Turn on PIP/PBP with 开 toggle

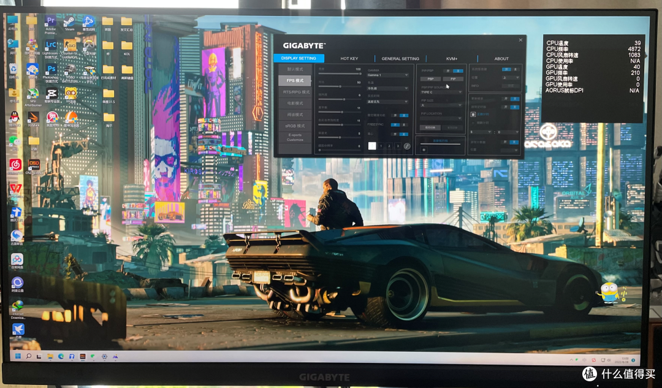pos(448,71)
